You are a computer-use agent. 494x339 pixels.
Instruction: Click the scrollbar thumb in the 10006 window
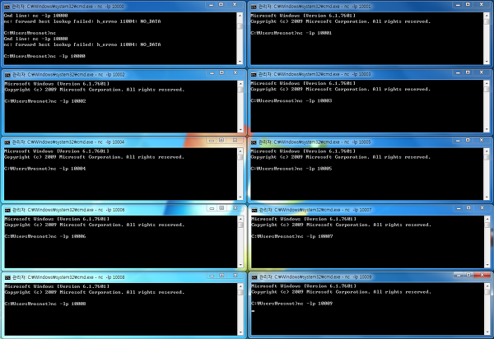pos(240,225)
